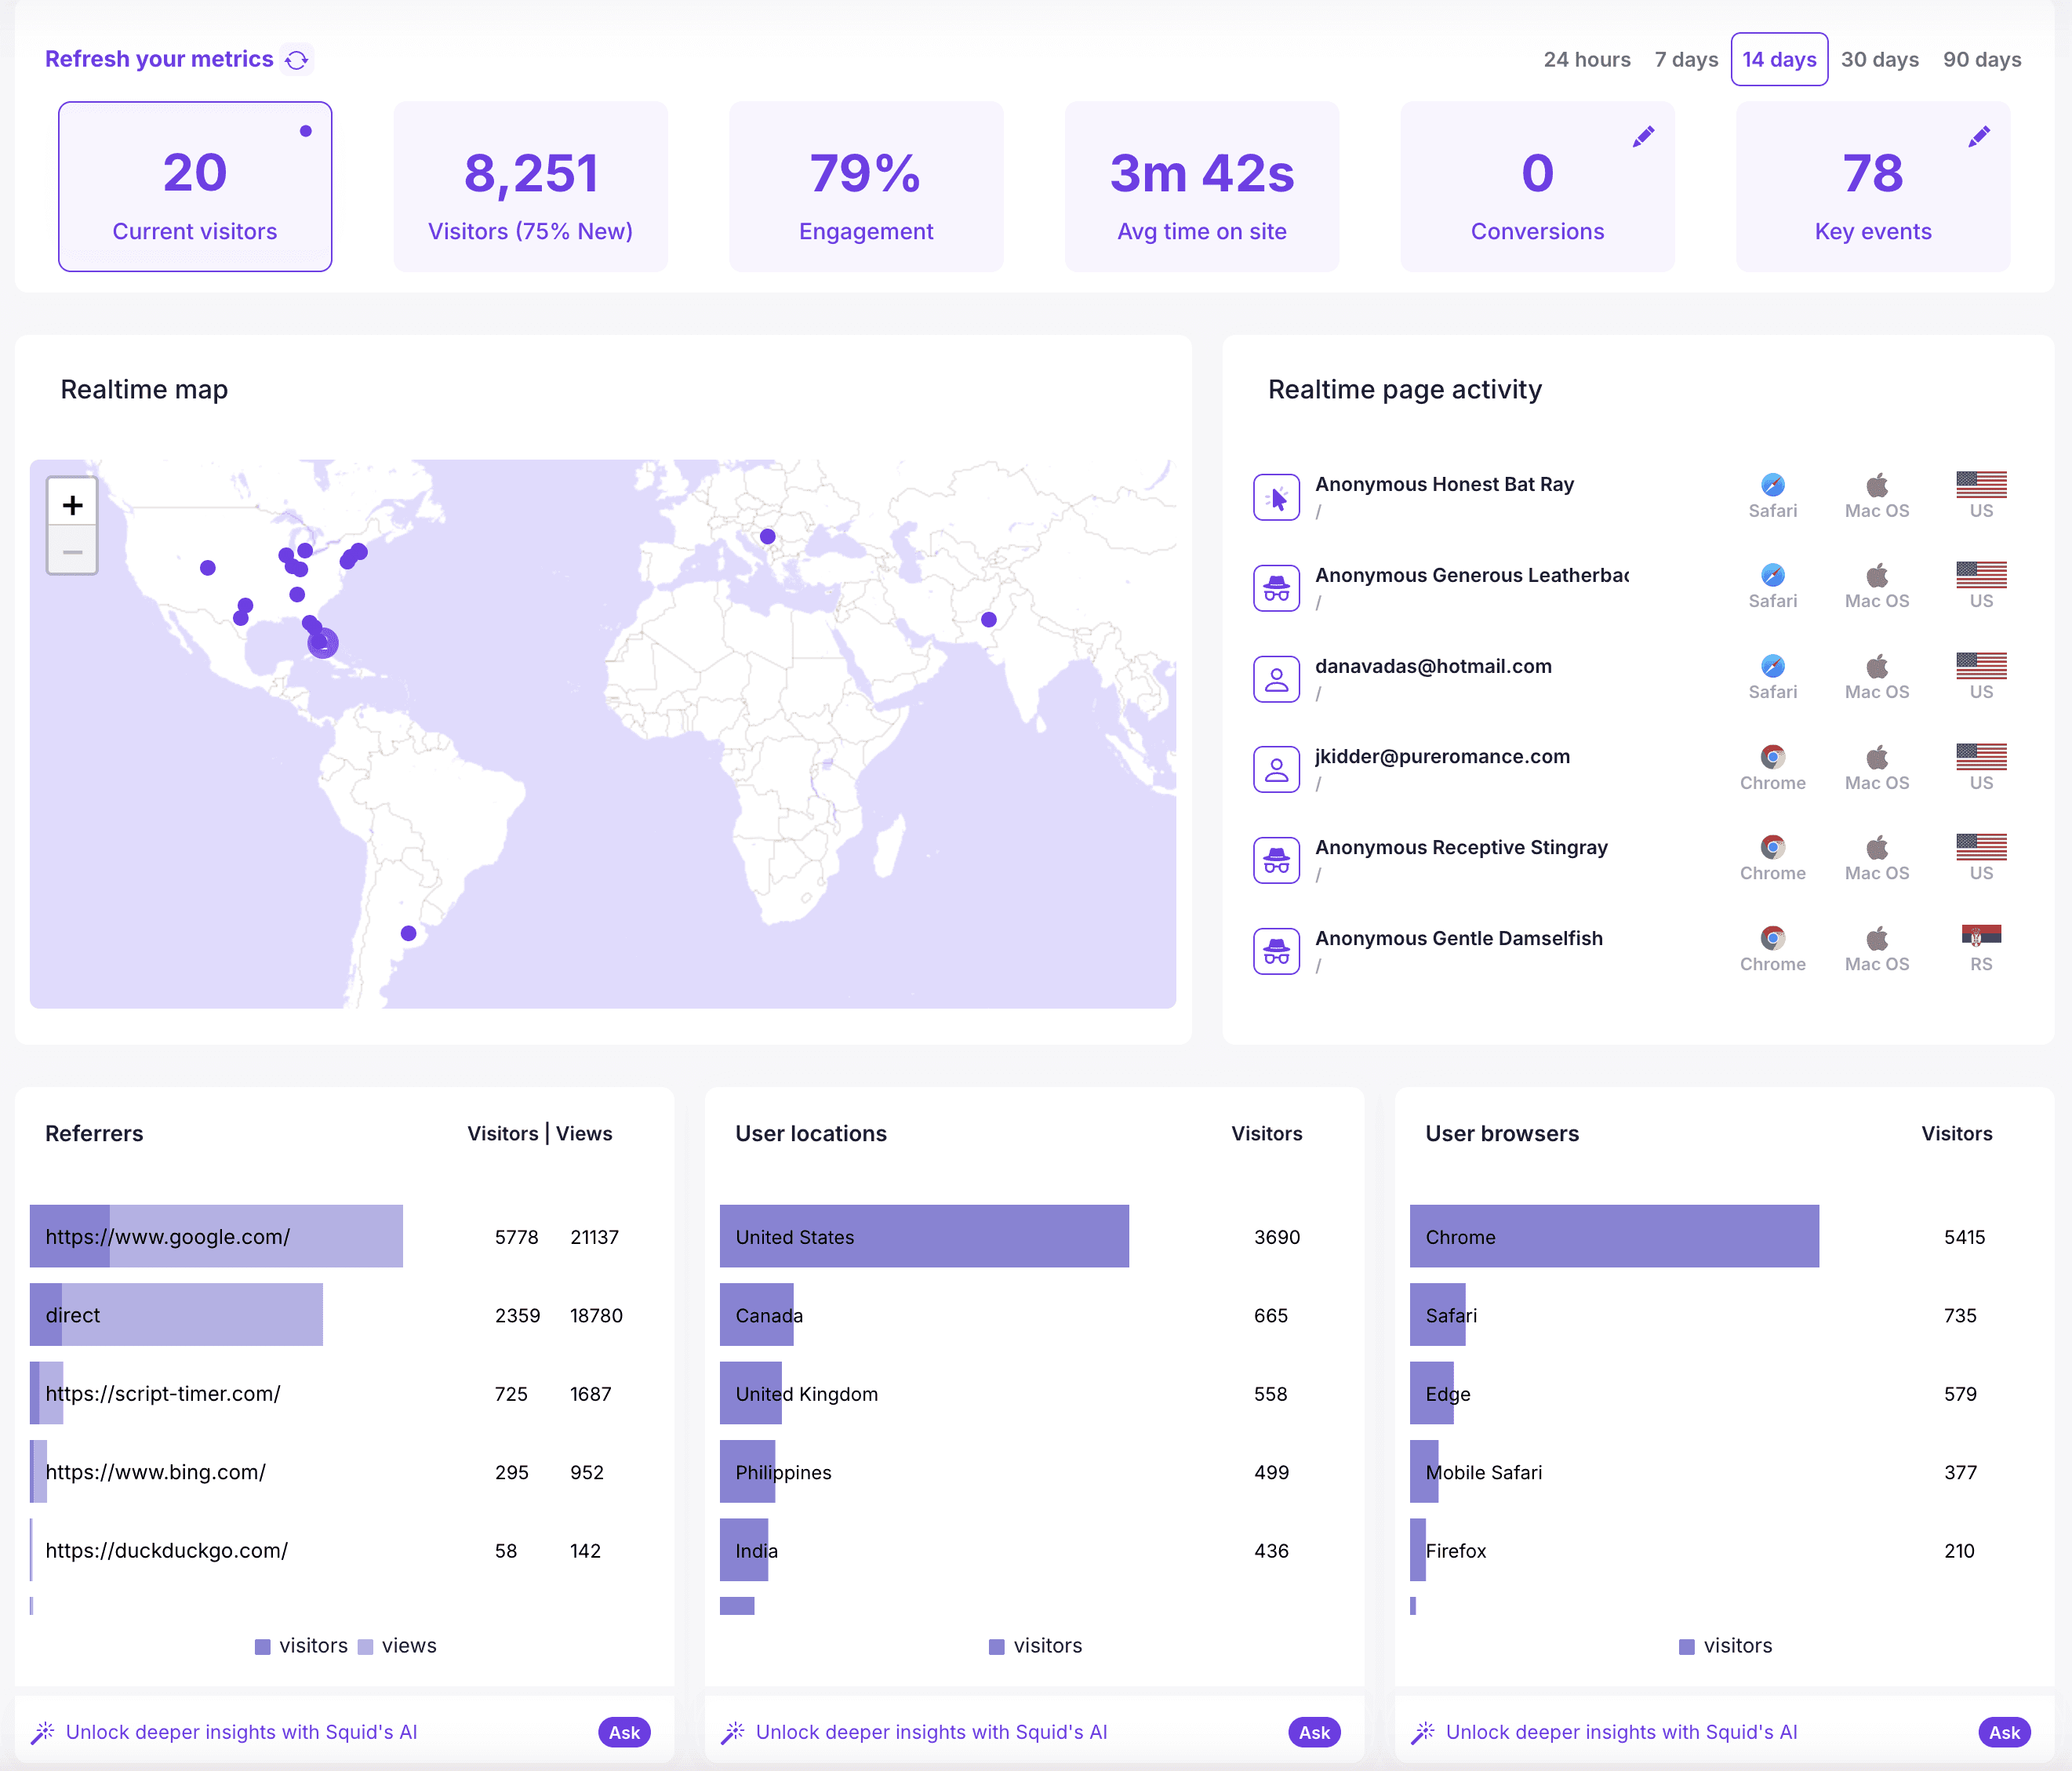Click magic wand icon under User browsers panel
This screenshot has width=2072, height=1771.
point(1423,1732)
